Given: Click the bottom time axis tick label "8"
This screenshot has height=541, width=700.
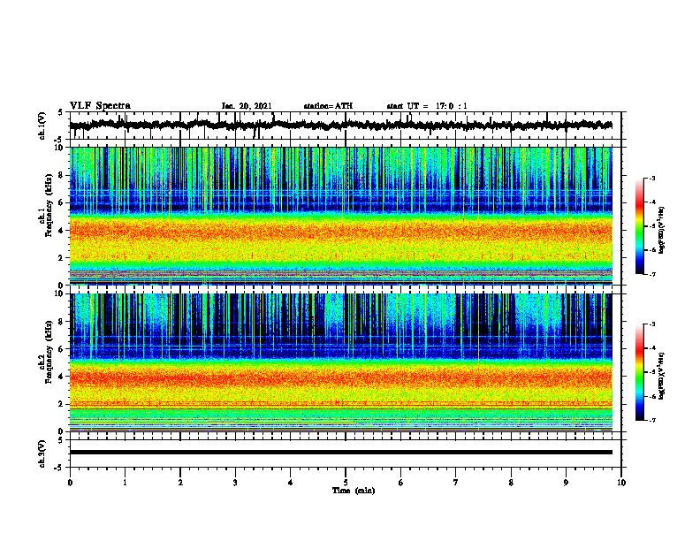Looking at the screenshot, I should [511, 483].
